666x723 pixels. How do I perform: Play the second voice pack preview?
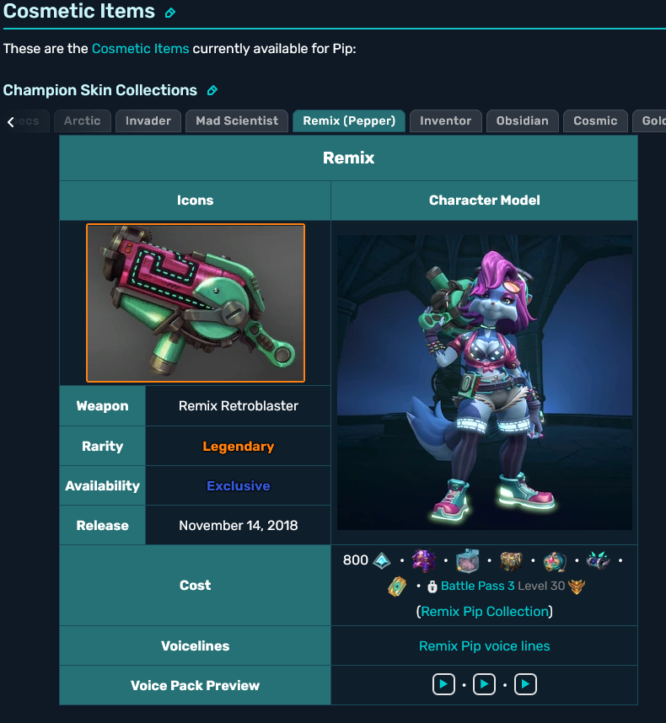click(x=484, y=684)
